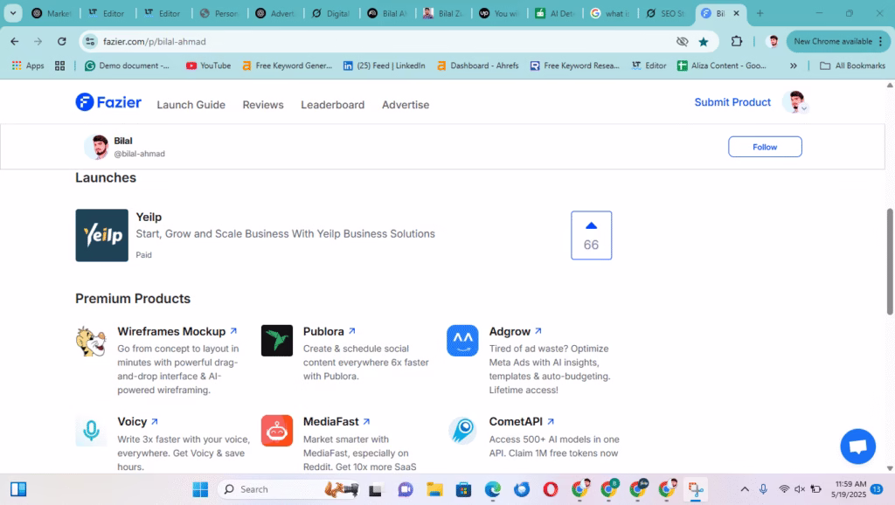Open the Launch Guide menu item
The image size is (895, 505).
point(191,105)
